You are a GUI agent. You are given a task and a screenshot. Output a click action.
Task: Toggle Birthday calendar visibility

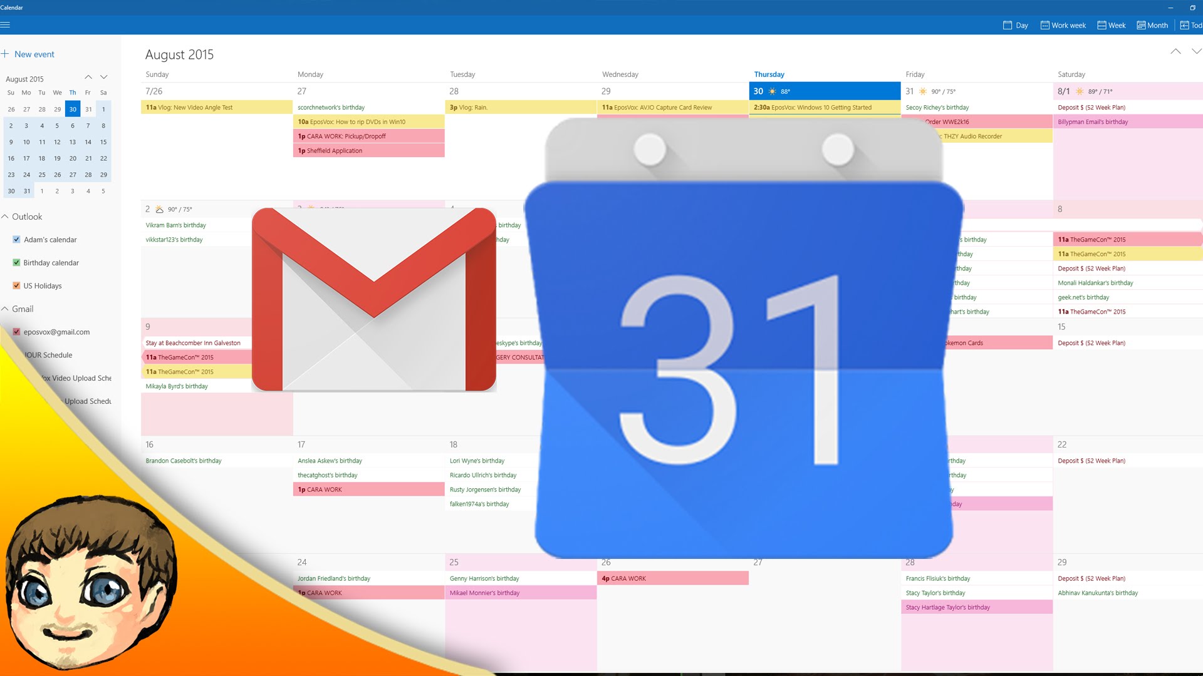point(16,262)
